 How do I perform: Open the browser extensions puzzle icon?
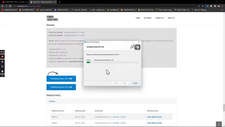click(x=211, y=6)
